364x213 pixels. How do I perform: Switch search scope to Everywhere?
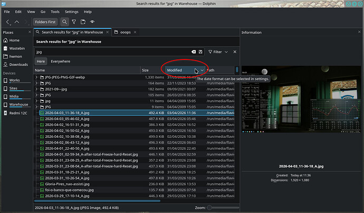pyautogui.click(x=60, y=62)
